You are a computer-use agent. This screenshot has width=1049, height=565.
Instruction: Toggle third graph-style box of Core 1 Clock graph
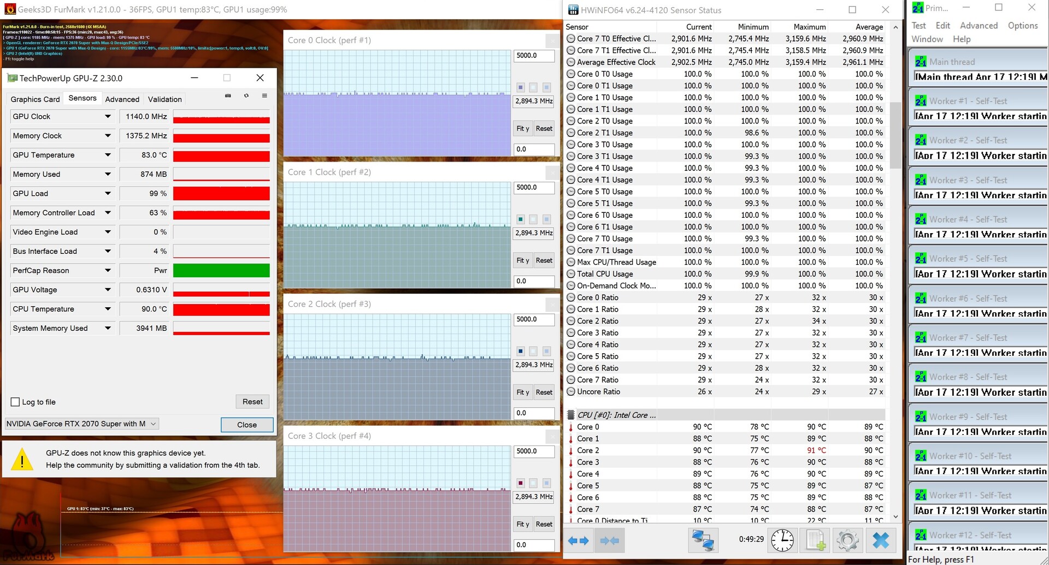tap(546, 219)
